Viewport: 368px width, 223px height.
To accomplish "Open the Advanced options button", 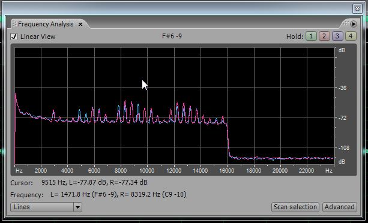I will (x=340, y=207).
